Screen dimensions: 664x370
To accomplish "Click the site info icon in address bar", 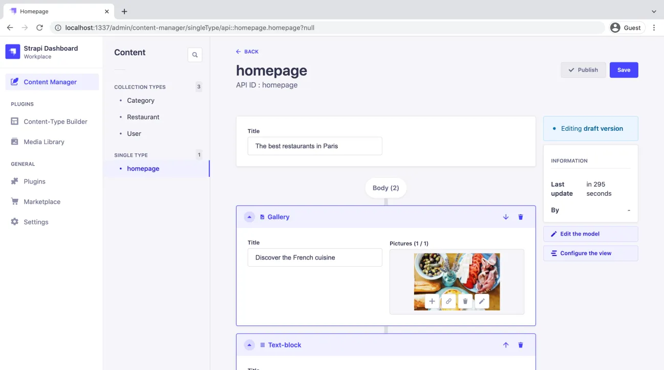I will [58, 28].
